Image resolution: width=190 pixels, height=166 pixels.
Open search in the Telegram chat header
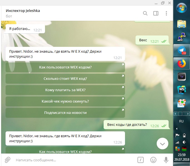coord(145,13)
